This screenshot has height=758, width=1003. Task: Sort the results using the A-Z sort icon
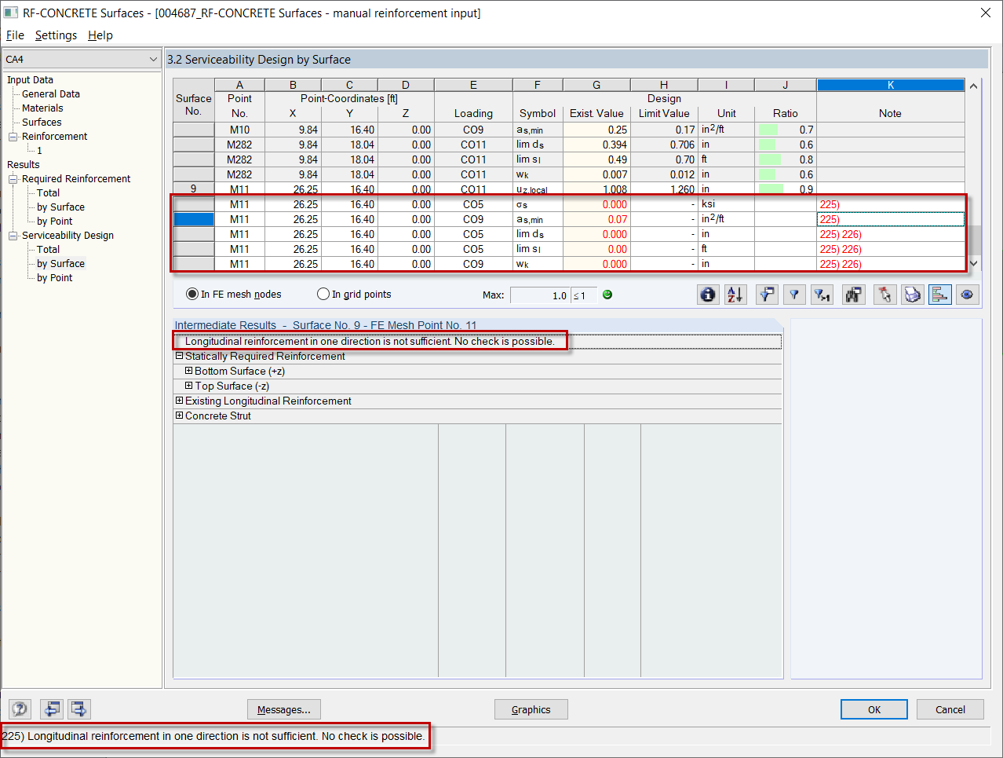point(736,295)
